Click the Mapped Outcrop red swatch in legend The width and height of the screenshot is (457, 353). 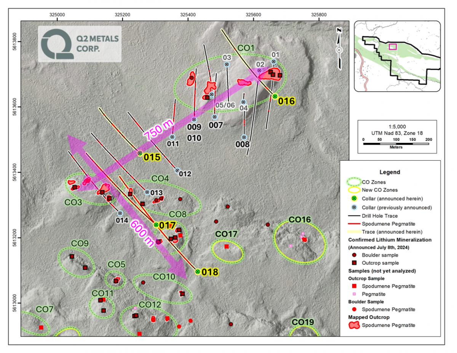(355, 325)
